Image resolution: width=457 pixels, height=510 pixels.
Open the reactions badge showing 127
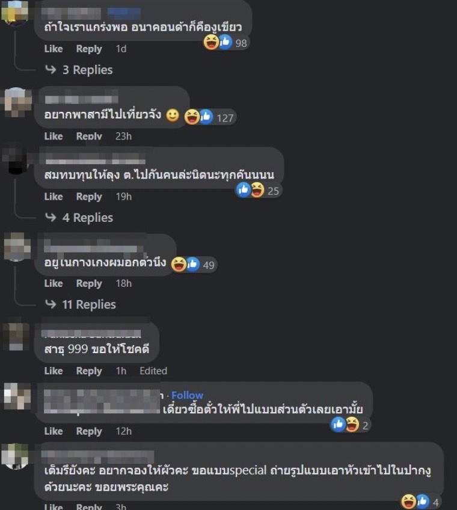point(210,117)
